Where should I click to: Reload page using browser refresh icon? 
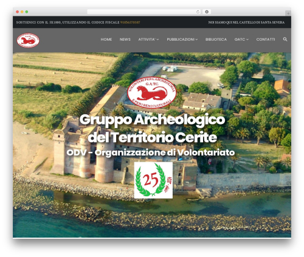point(198,12)
